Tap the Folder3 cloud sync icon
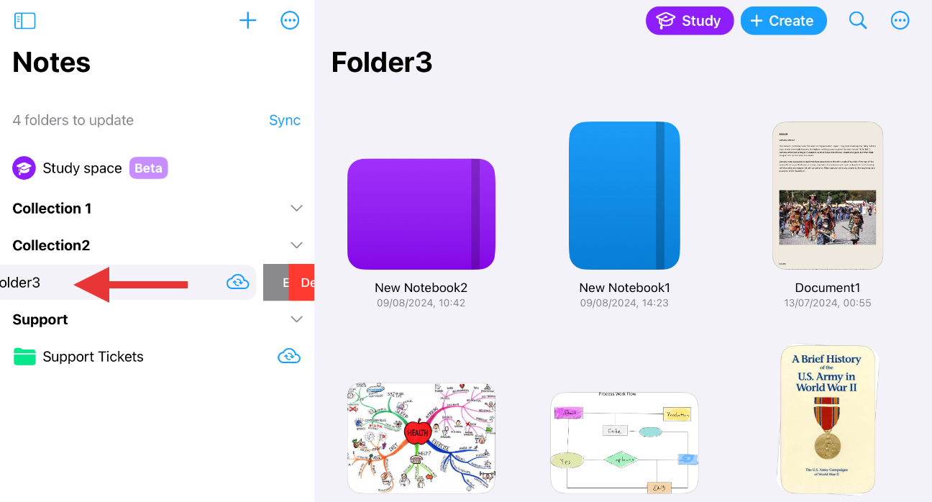The image size is (932, 502). pyautogui.click(x=237, y=282)
